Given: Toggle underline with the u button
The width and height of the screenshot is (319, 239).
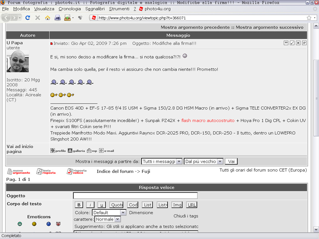Looking at the screenshot, I should tap(102, 205).
